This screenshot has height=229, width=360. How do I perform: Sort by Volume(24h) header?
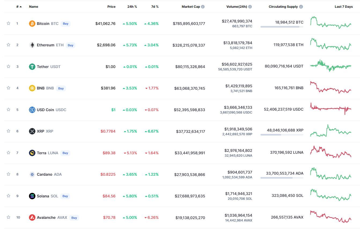(x=237, y=7)
